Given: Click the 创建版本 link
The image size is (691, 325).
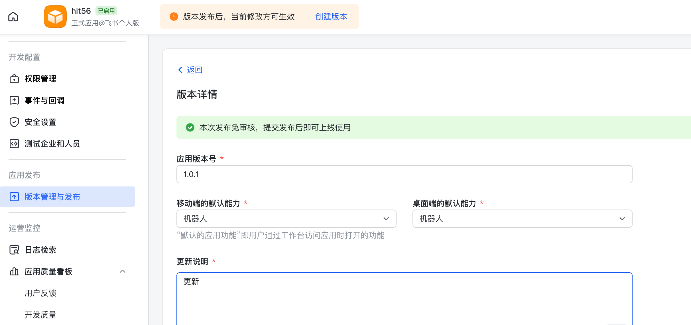Looking at the screenshot, I should 331,17.
